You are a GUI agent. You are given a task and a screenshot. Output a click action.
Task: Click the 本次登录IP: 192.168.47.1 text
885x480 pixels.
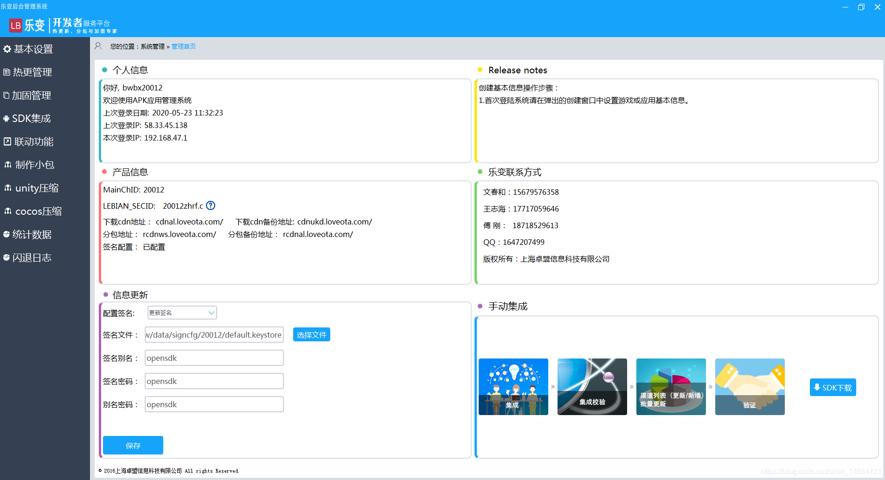point(145,138)
